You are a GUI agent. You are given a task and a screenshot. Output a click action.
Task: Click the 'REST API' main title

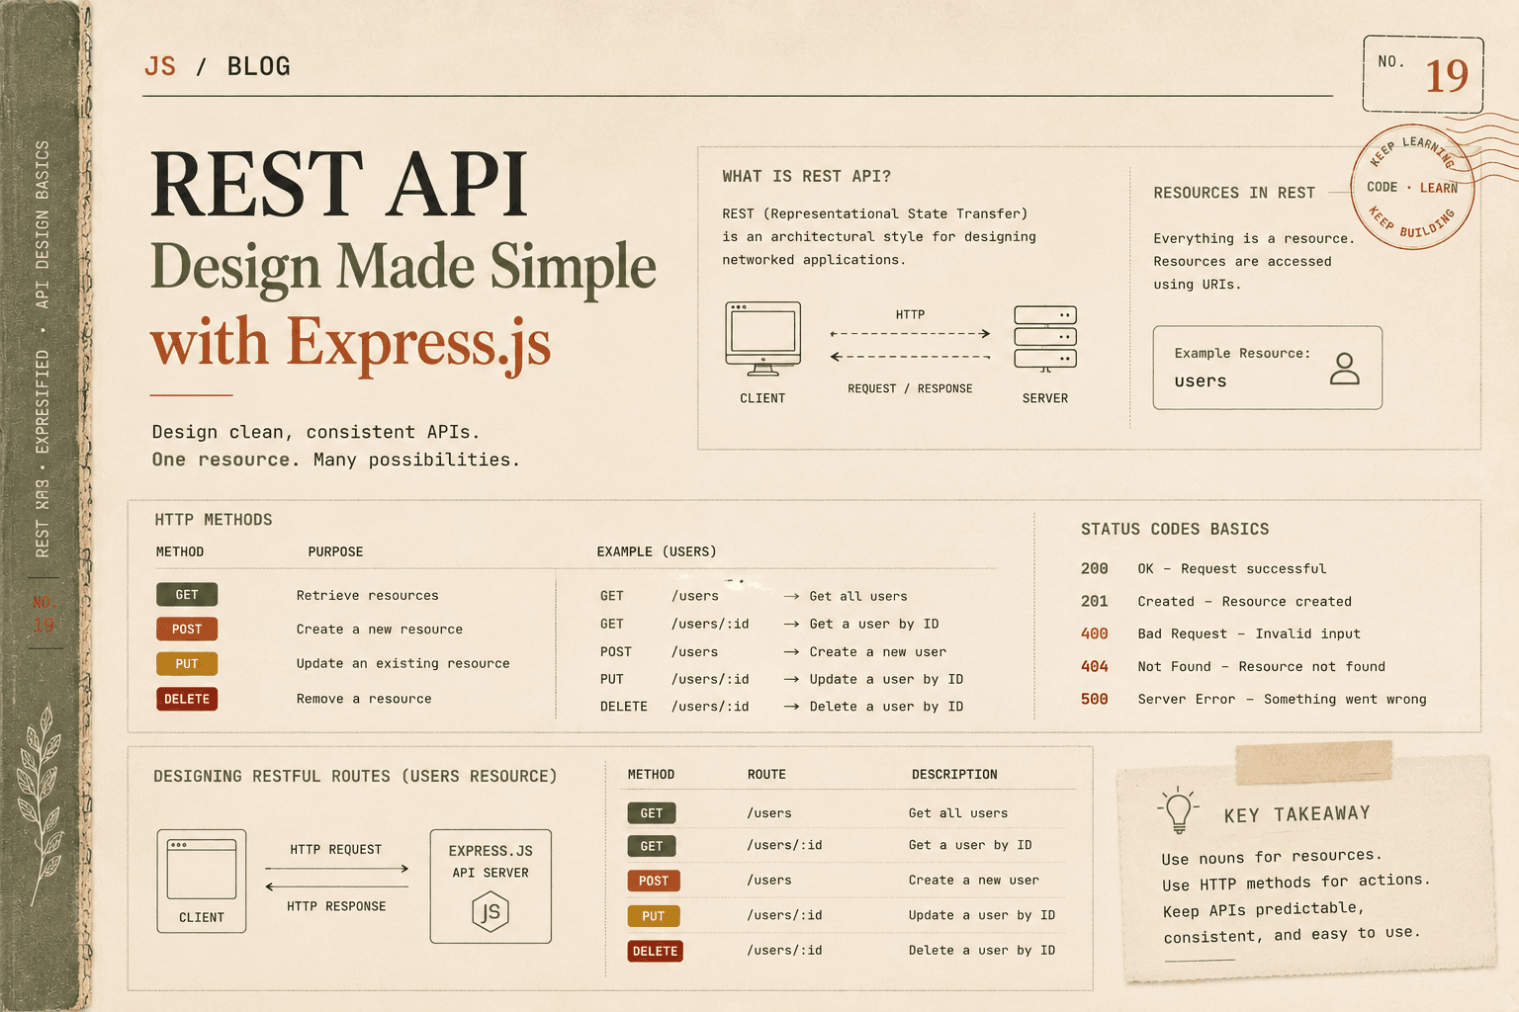tap(339, 185)
